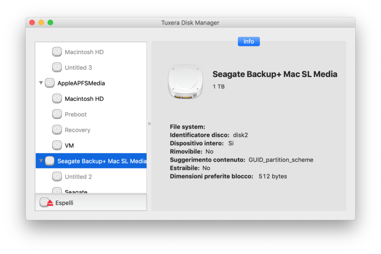381x254 pixels.
Task: Click the large drive image in Info panel
Action: (x=185, y=81)
